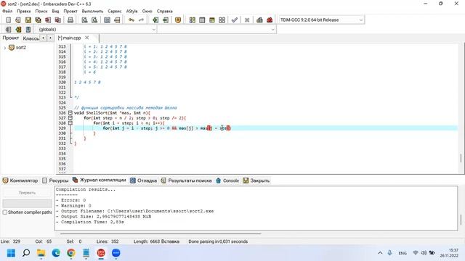Expand the sort2 project tree node
The width and height of the screenshot is (465, 261).
point(4,48)
